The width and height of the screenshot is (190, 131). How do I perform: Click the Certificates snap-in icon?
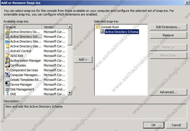[x=7, y=65]
